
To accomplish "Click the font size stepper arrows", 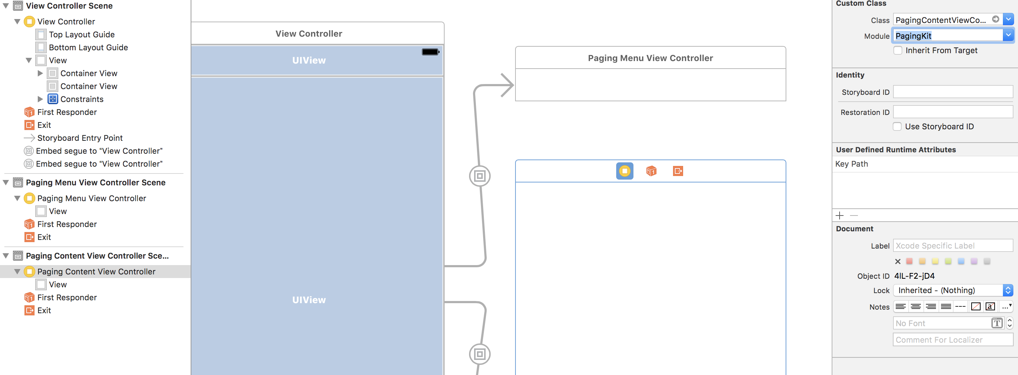I will (1009, 323).
